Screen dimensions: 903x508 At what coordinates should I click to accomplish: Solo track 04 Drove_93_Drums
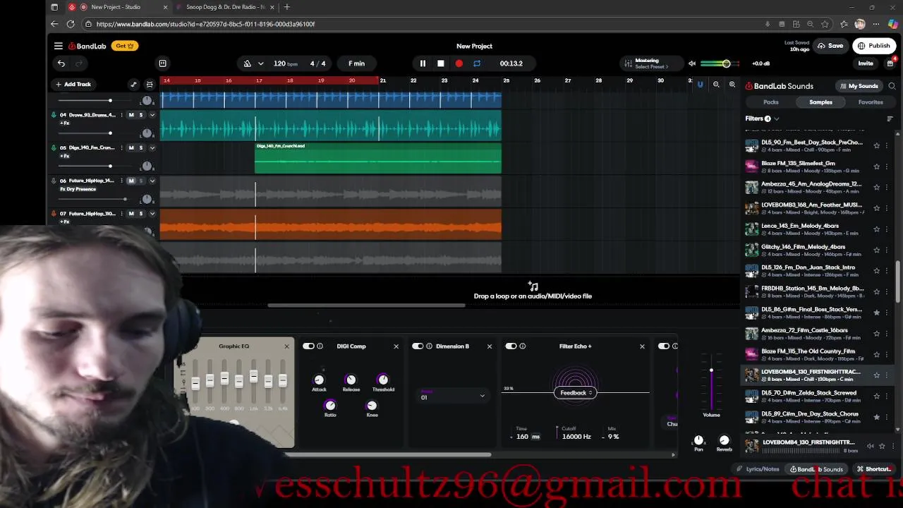[140, 115]
